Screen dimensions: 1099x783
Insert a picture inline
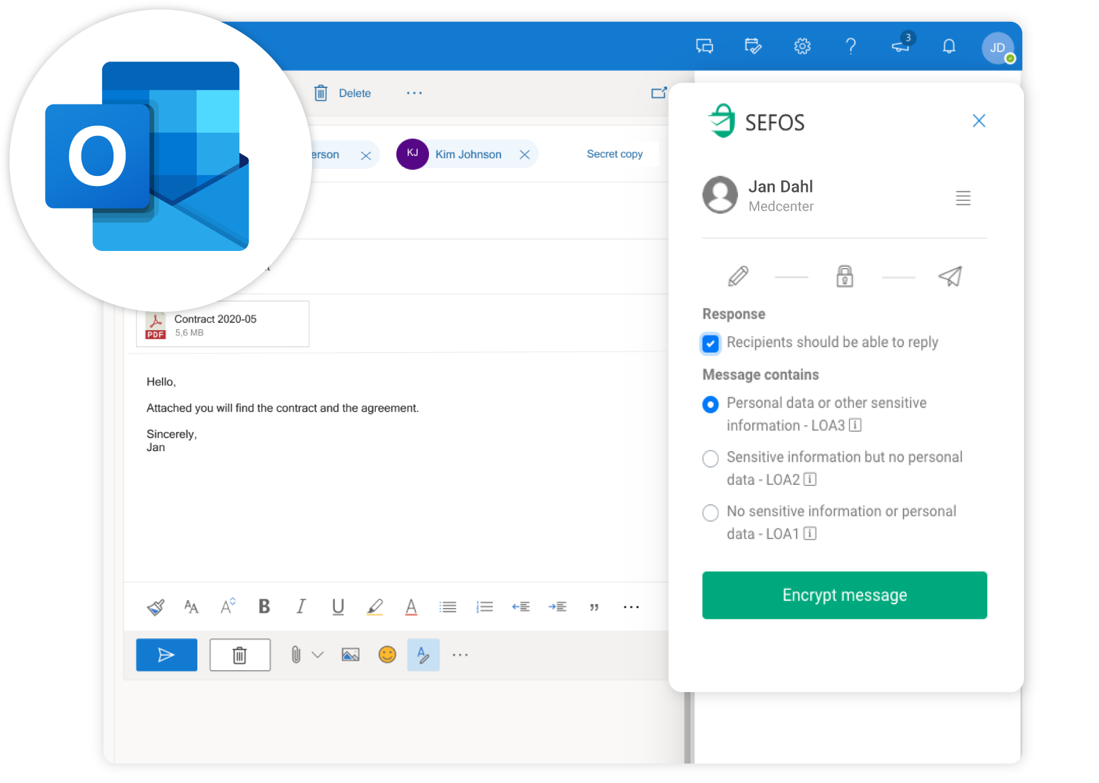click(350, 655)
